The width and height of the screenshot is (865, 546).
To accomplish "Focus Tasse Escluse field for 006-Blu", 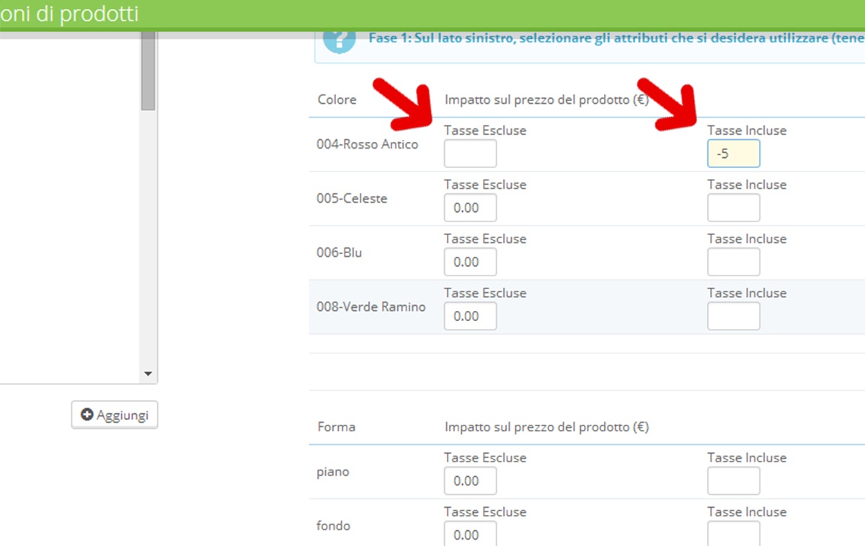I will coord(470,262).
